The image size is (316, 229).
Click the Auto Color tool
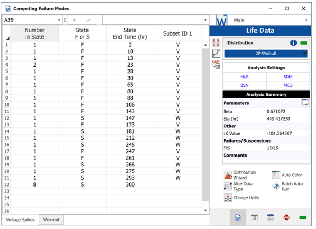287,175
